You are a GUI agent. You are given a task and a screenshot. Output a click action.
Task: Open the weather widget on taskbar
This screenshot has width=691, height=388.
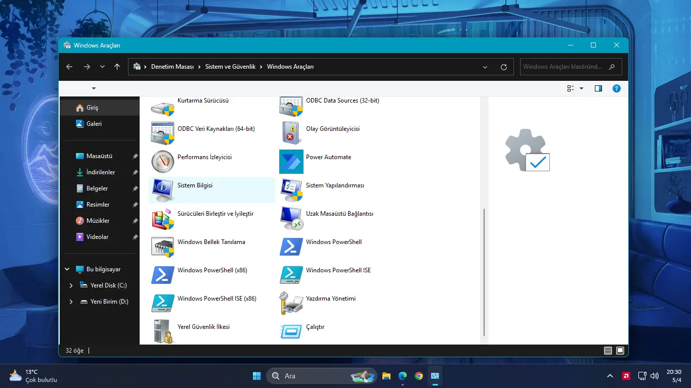pos(33,376)
